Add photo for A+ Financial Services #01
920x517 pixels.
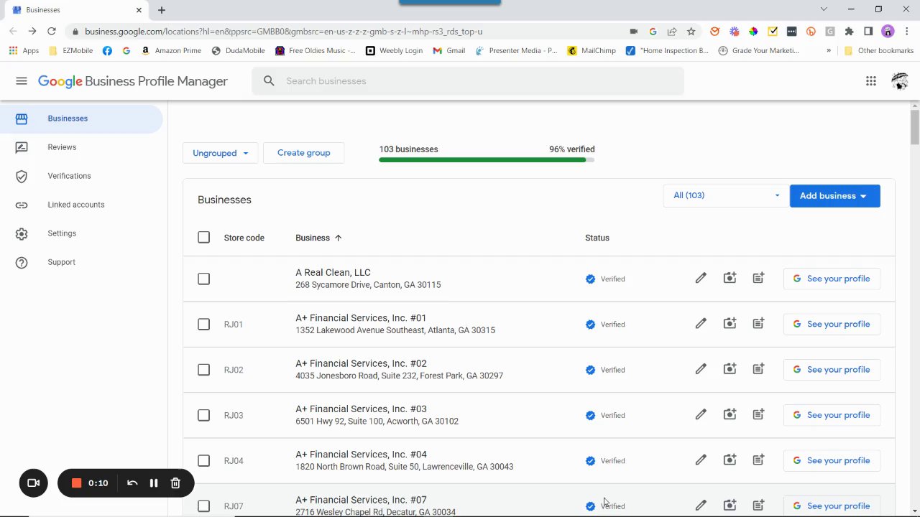point(730,324)
